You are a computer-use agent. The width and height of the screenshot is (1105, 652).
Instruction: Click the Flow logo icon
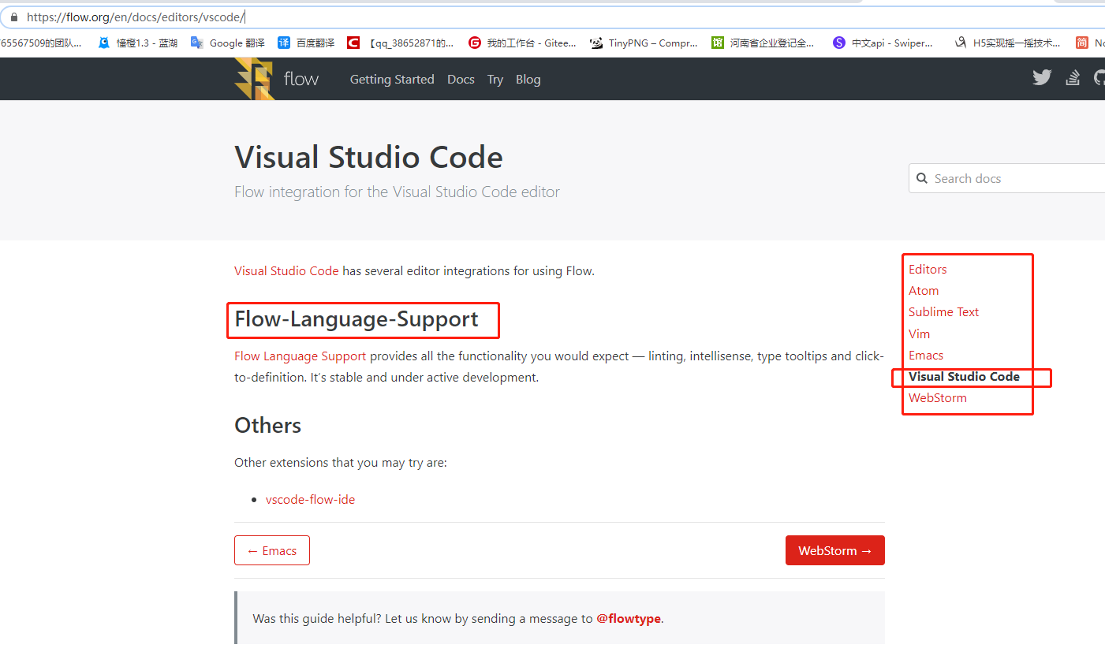click(255, 79)
